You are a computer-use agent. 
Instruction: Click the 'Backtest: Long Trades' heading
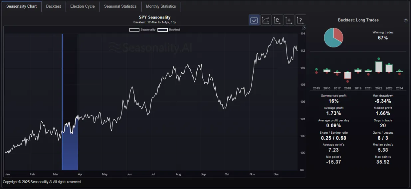(358, 20)
